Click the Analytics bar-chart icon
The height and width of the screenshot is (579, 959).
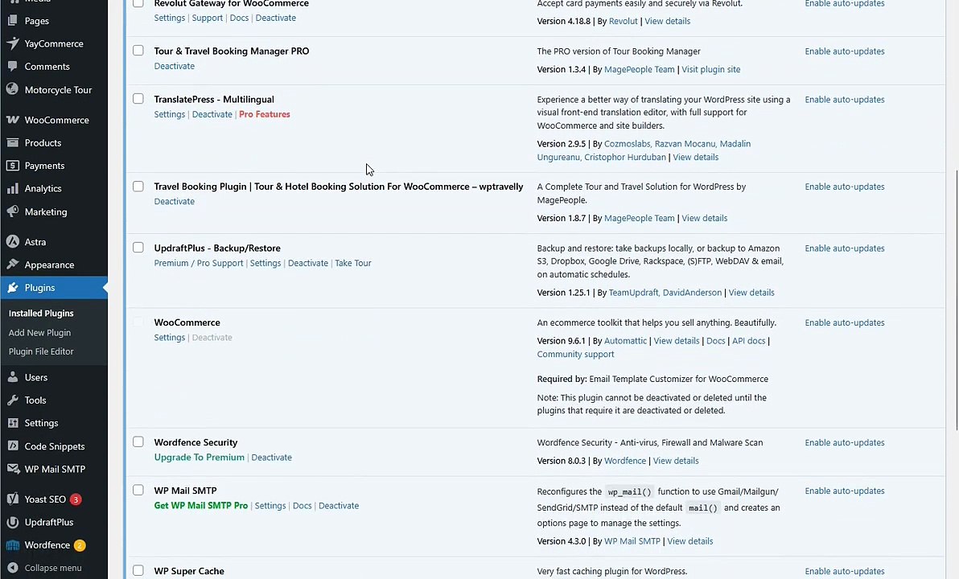click(x=12, y=188)
